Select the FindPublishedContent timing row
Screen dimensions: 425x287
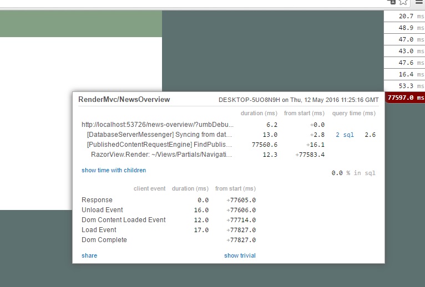tap(160, 145)
